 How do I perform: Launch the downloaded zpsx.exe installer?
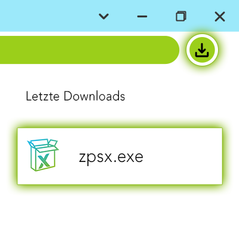(x=119, y=157)
